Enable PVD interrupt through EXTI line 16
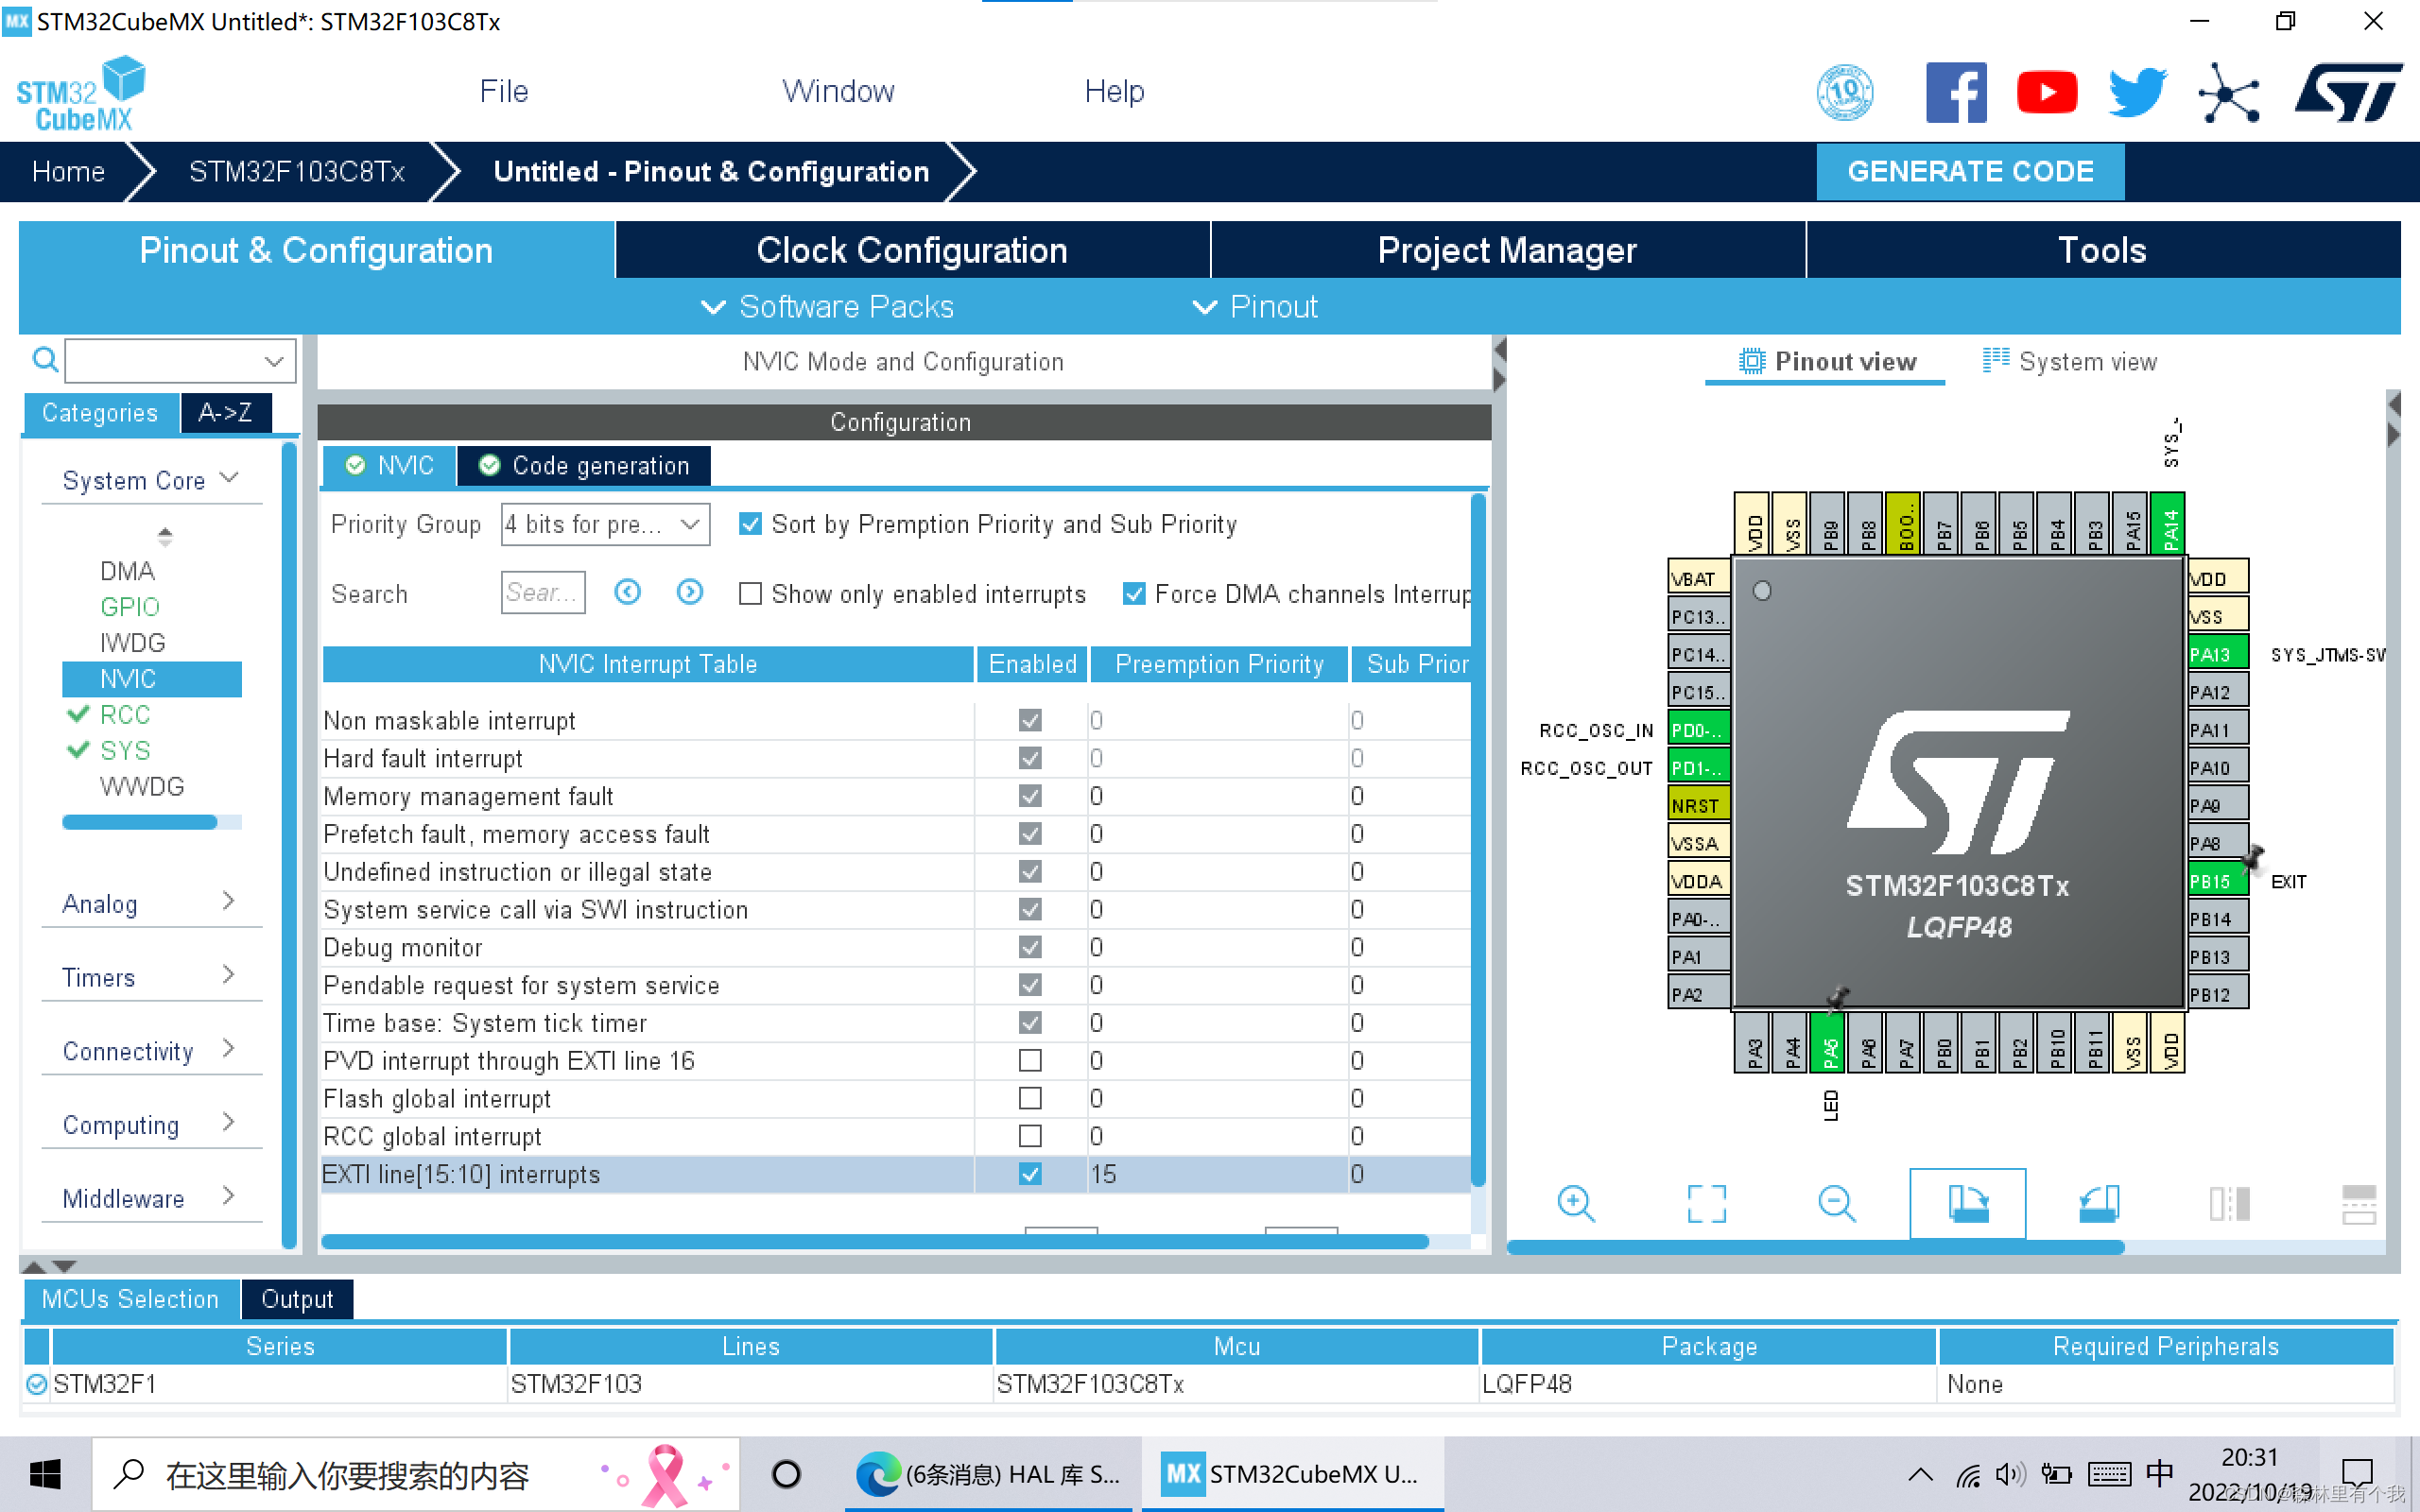 pos(1030,1060)
